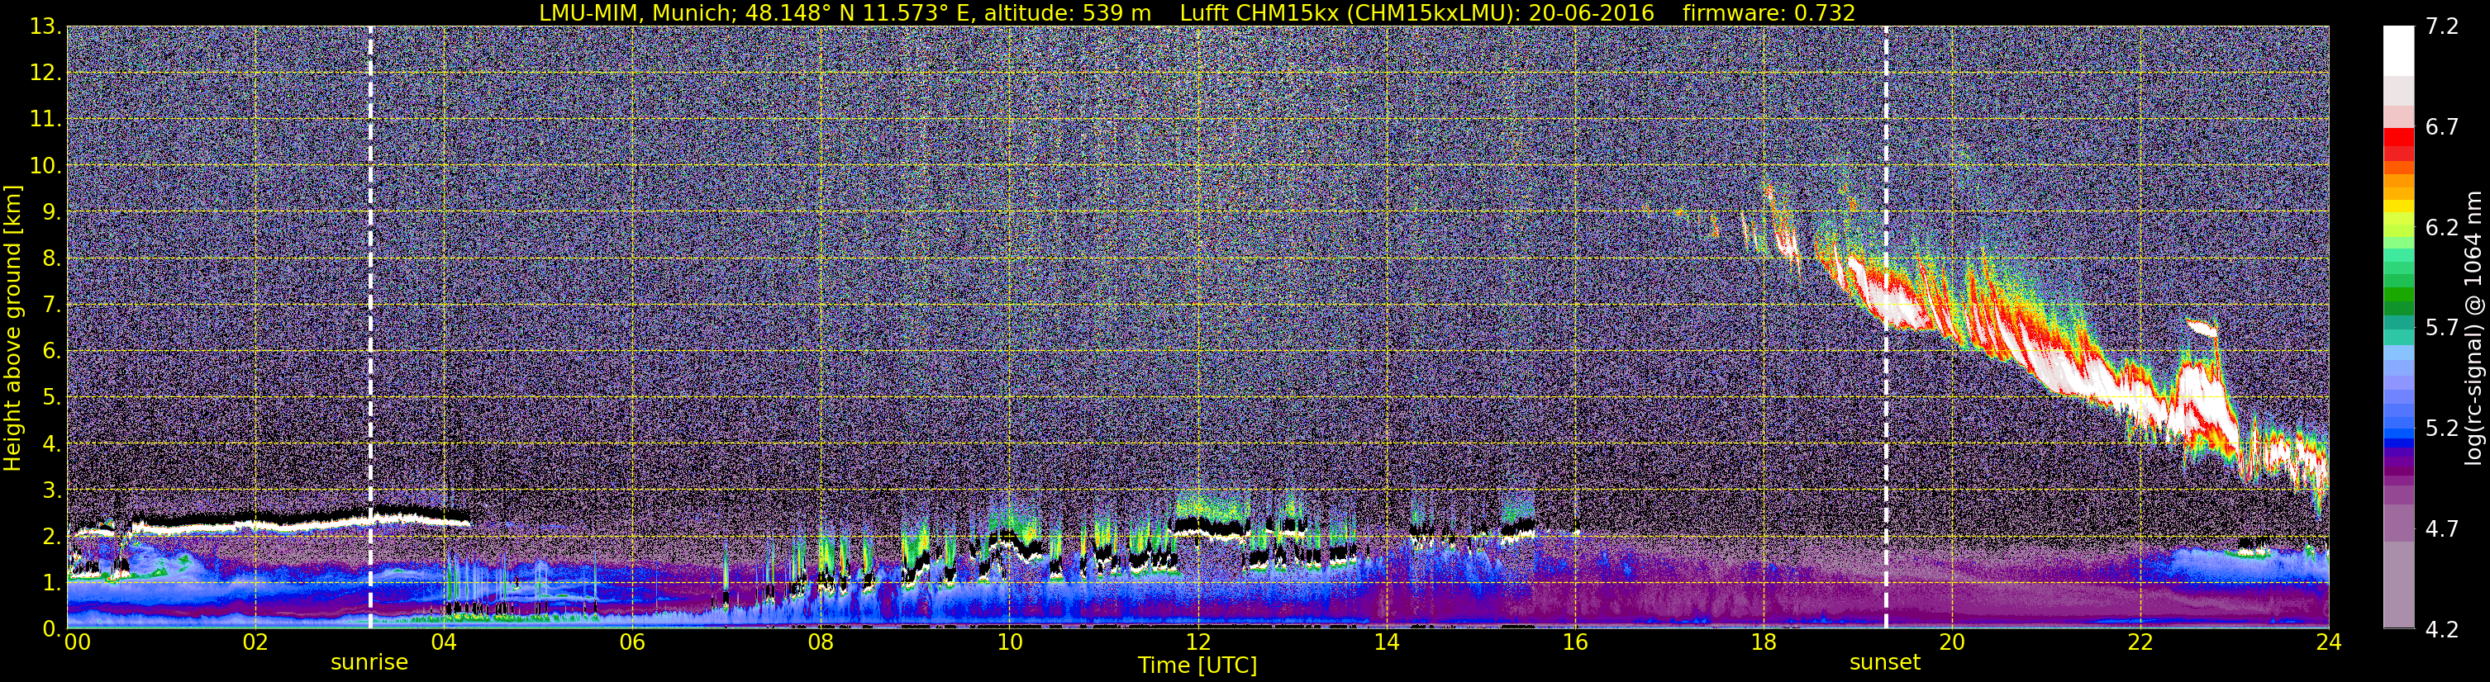
Task: Click the colorbar label 'log(rc-signal) @ 1064 nm'
Action: pyautogui.click(x=2473, y=328)
